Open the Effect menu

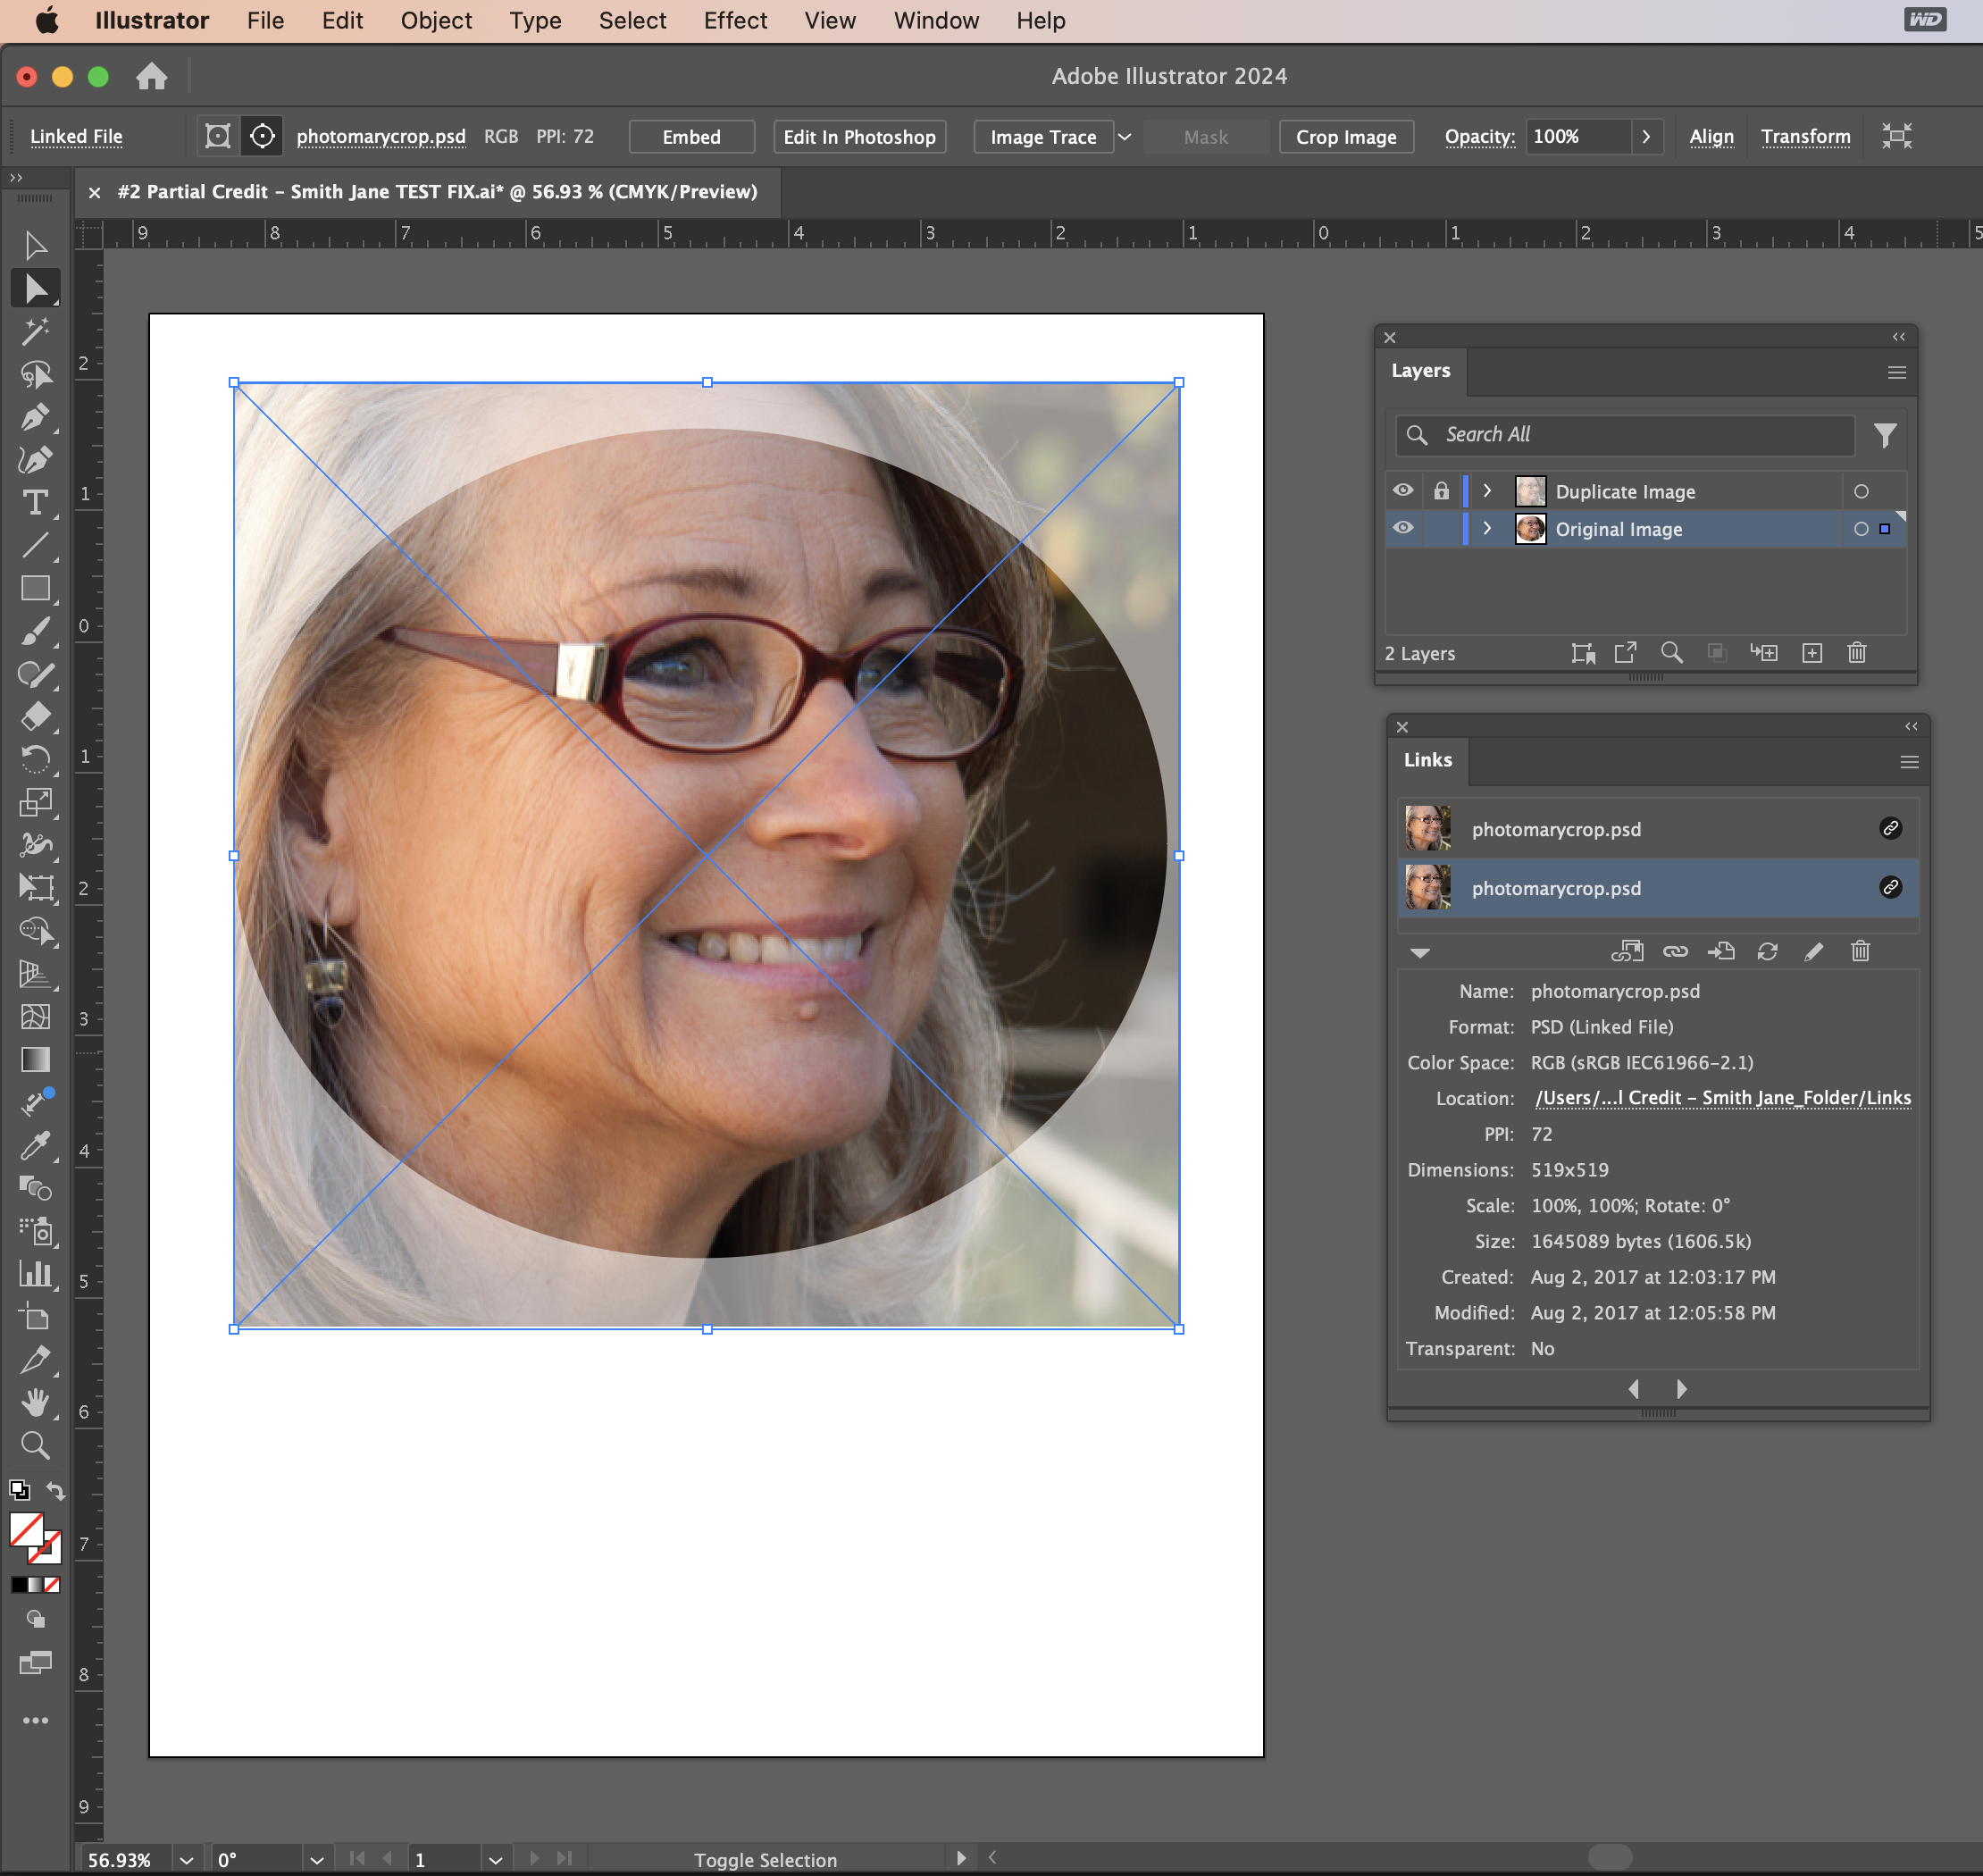coord(735,20)
